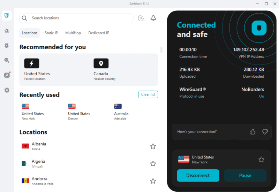Open the Alternative ID person sidebar icon
This screenshot has width=279, height=192.
tap(7, 75)
